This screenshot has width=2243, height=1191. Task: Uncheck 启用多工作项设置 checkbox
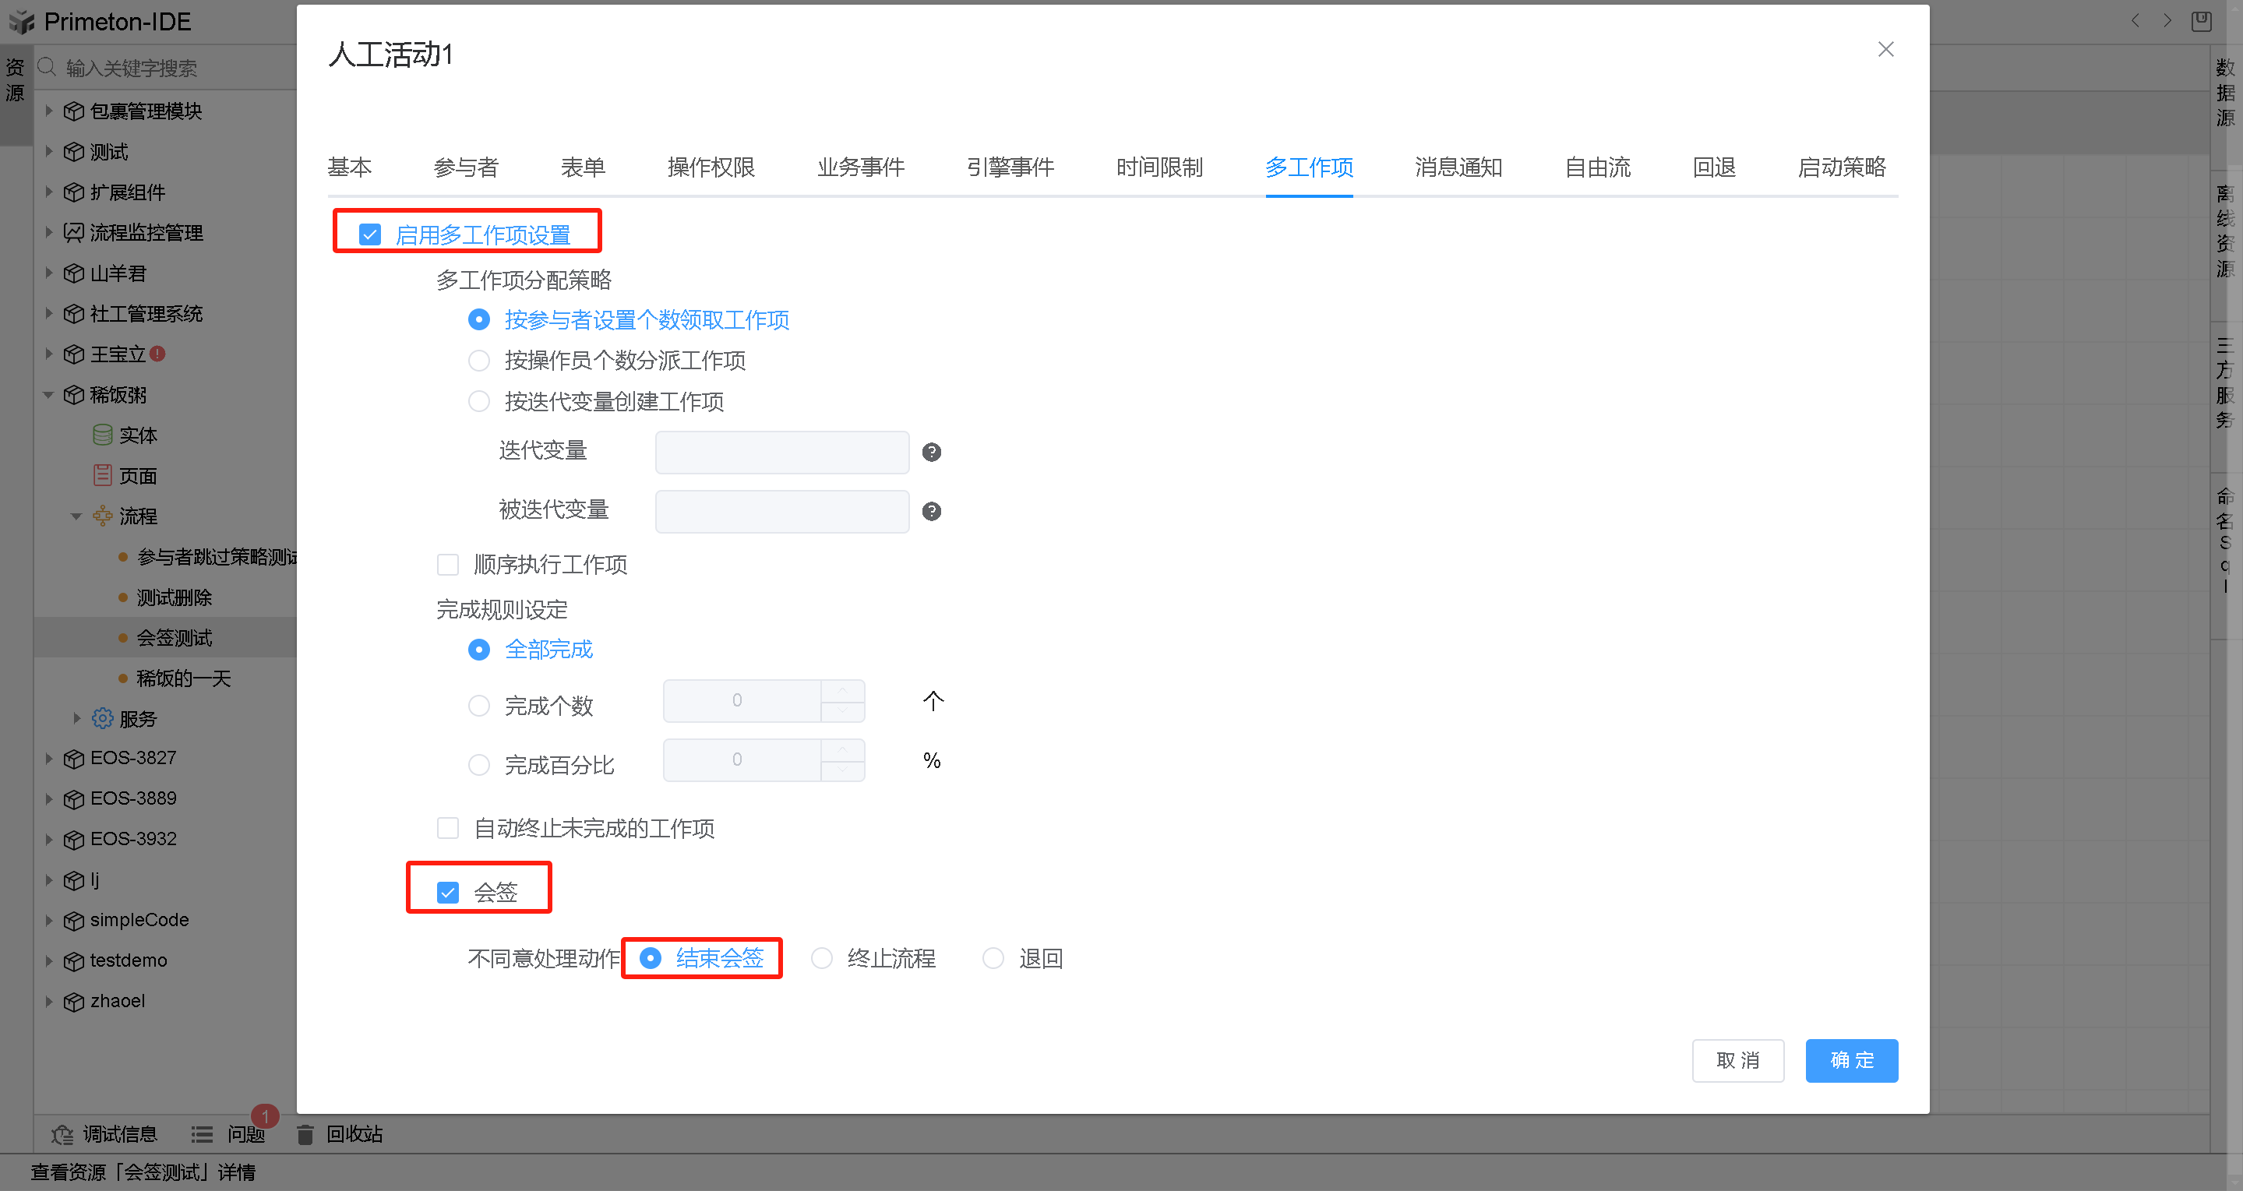pyautogui.click(x=370, y=234)
